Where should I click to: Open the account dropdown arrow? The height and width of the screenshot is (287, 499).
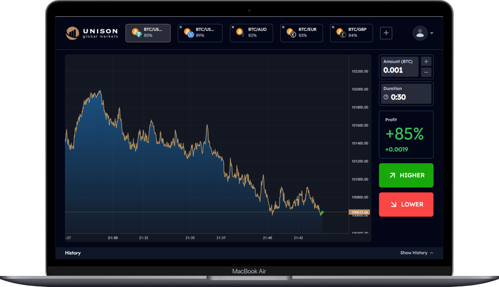point(432,33)
